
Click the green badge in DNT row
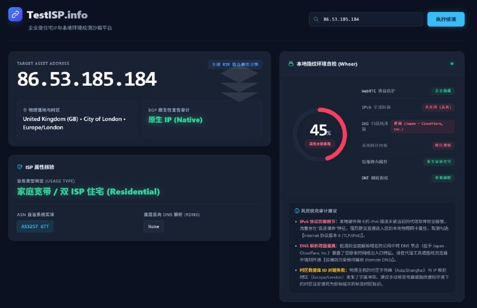tap(443, 178)
